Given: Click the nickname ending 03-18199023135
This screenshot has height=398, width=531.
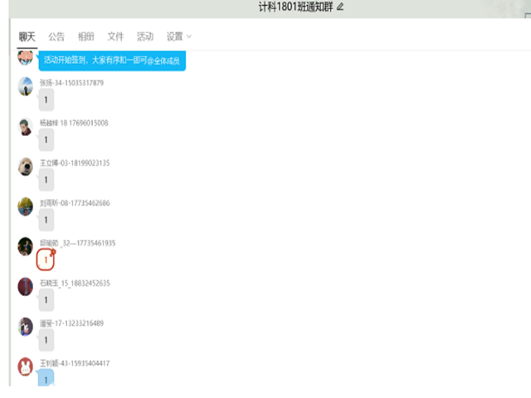Looking at the screenshot, I should pyautogui.click(x=75, y=163).
